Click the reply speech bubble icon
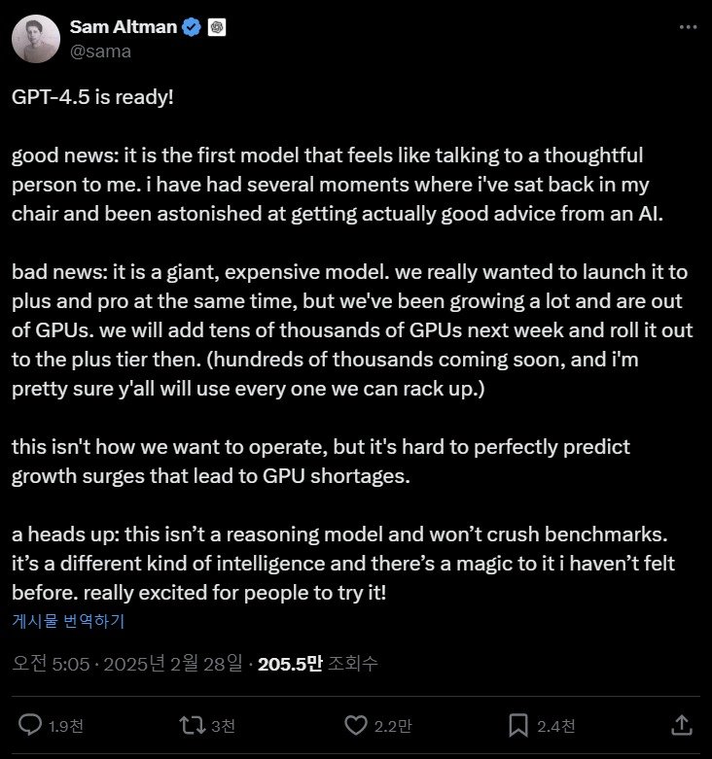 (31, 725)
